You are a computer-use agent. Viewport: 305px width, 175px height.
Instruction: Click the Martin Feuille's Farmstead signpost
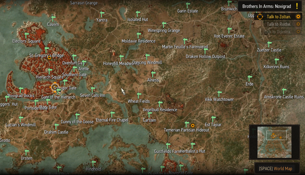pos(185,41)
